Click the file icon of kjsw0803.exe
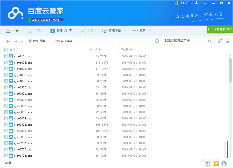This screenshot has height=168, width=233. [x=11, y=125]
